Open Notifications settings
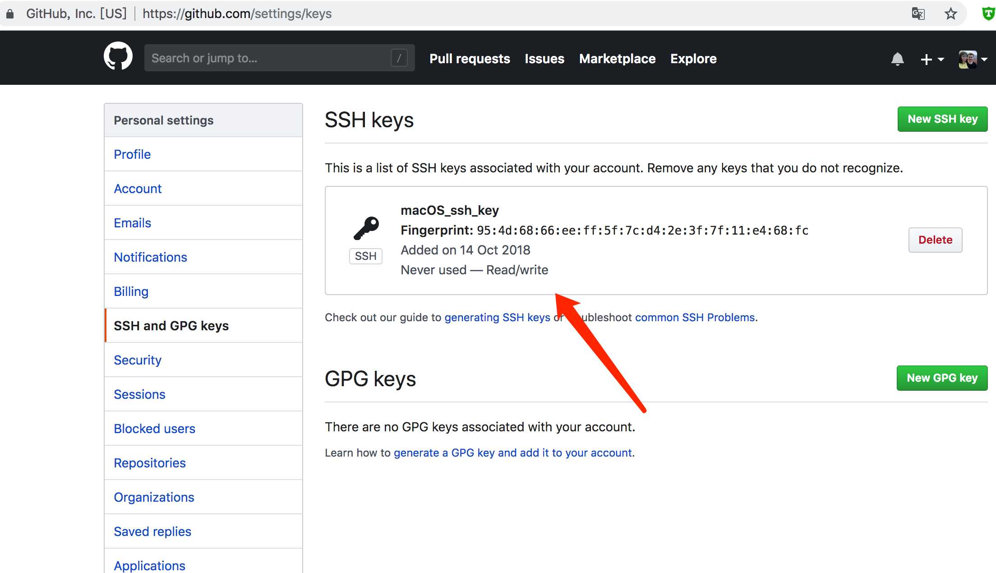 tap(203, 257)
